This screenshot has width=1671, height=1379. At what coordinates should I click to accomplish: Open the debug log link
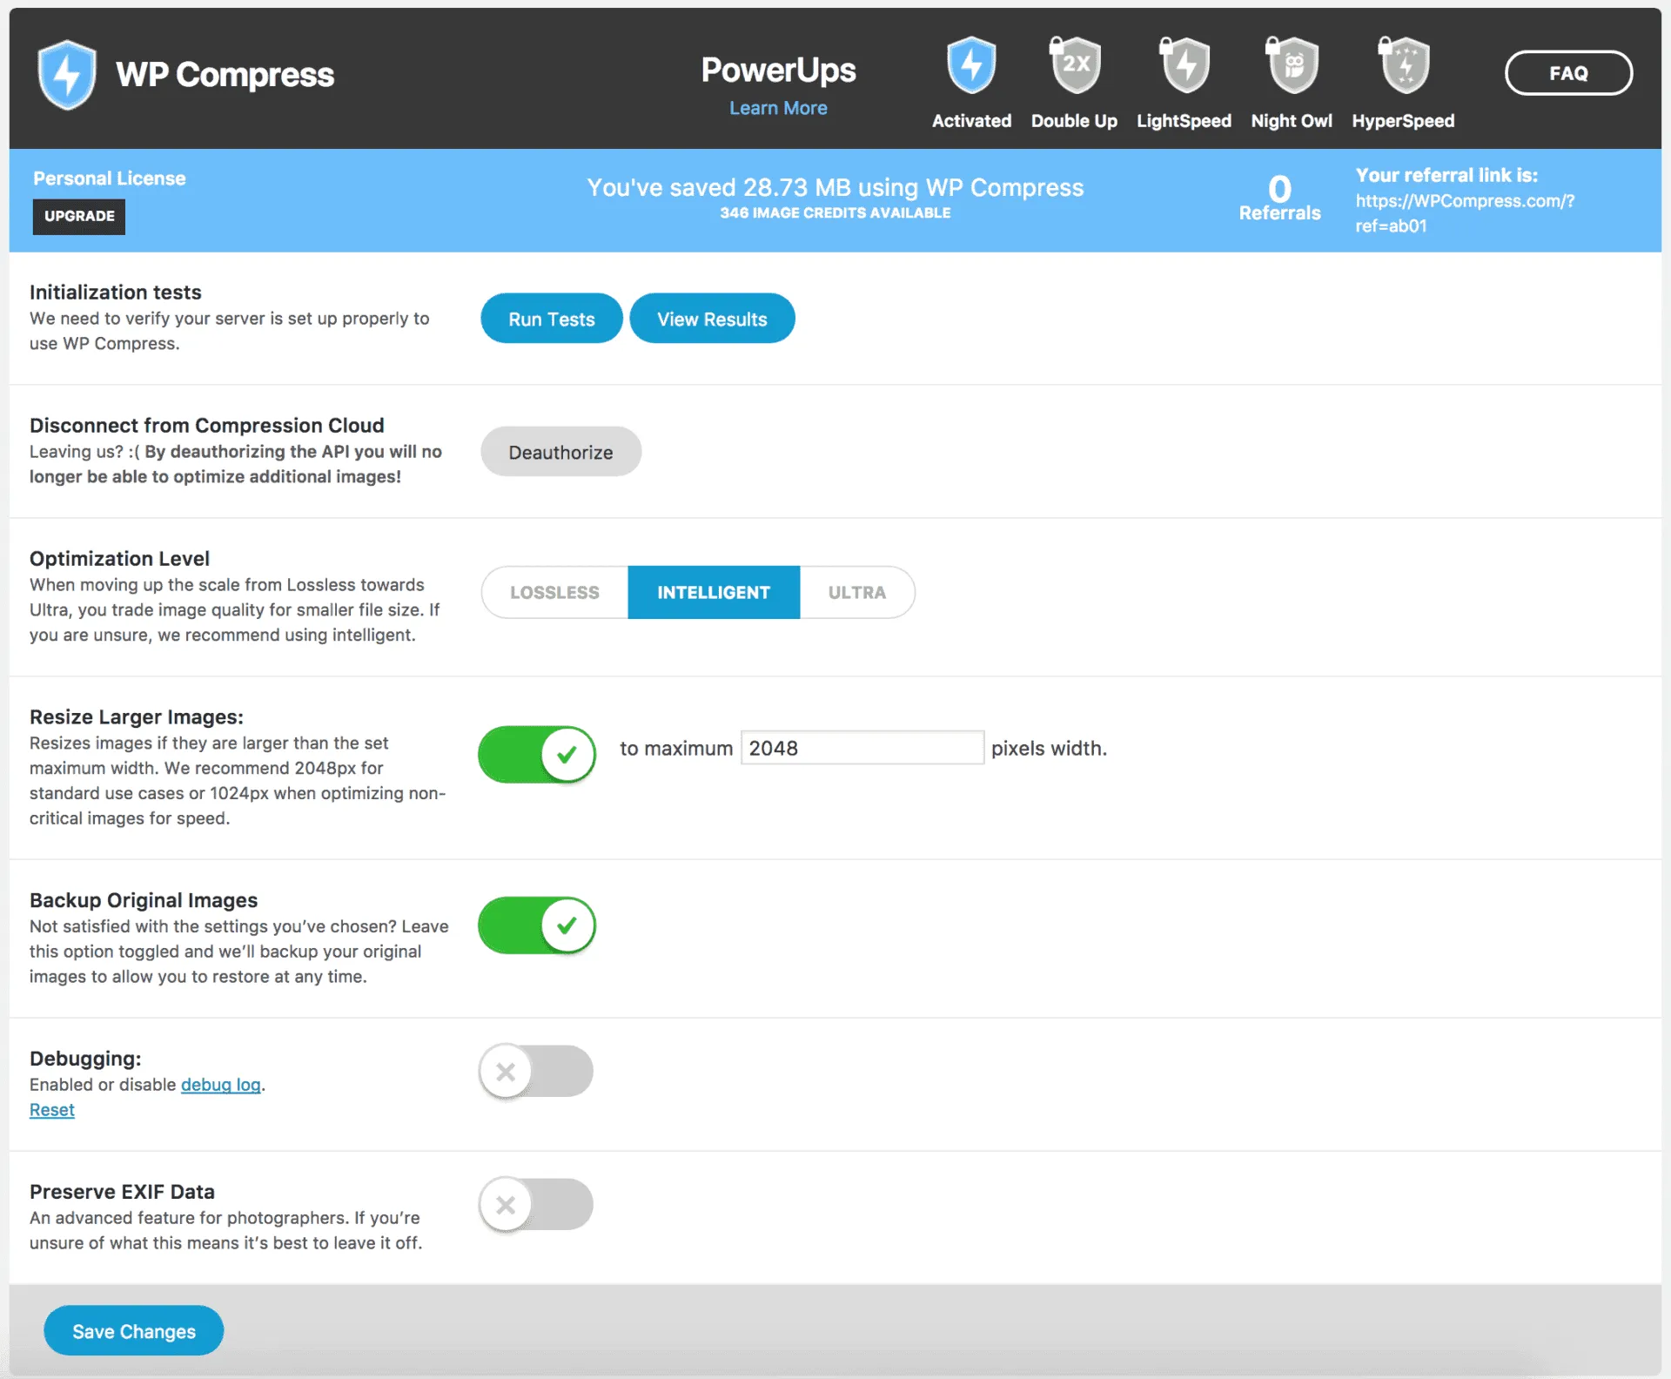(221, 1085)
